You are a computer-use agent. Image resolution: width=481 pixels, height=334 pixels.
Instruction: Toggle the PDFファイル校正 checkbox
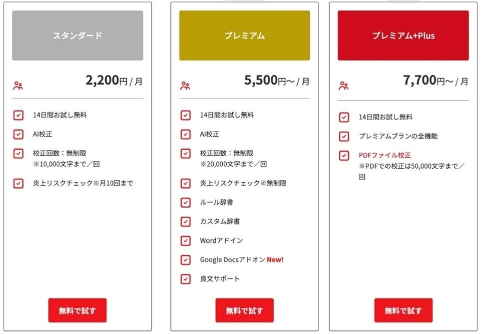344,155
